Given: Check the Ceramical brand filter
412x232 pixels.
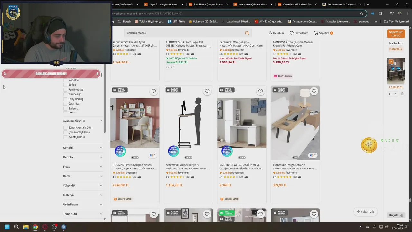Looking at the screenshot, I should pyautogui.click(x=65, y=104).
